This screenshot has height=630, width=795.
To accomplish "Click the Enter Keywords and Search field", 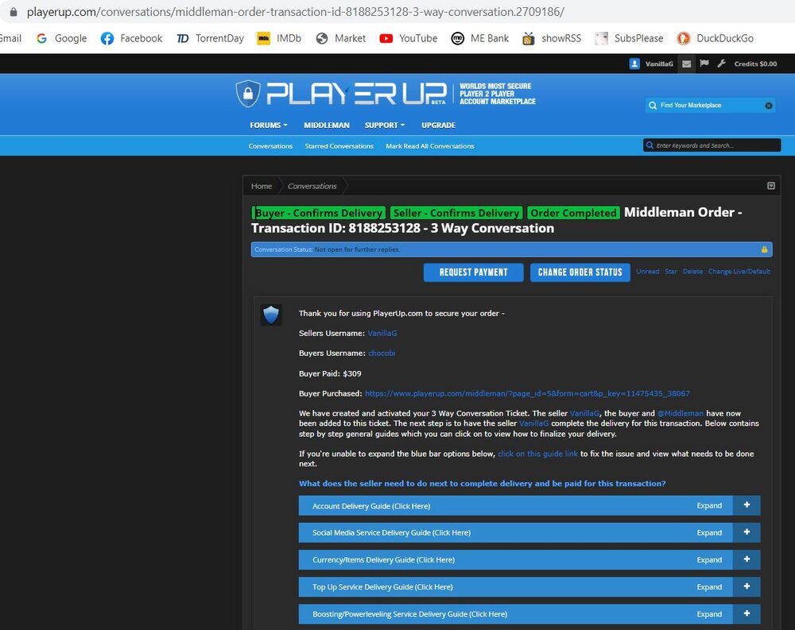I will [712, 145].
